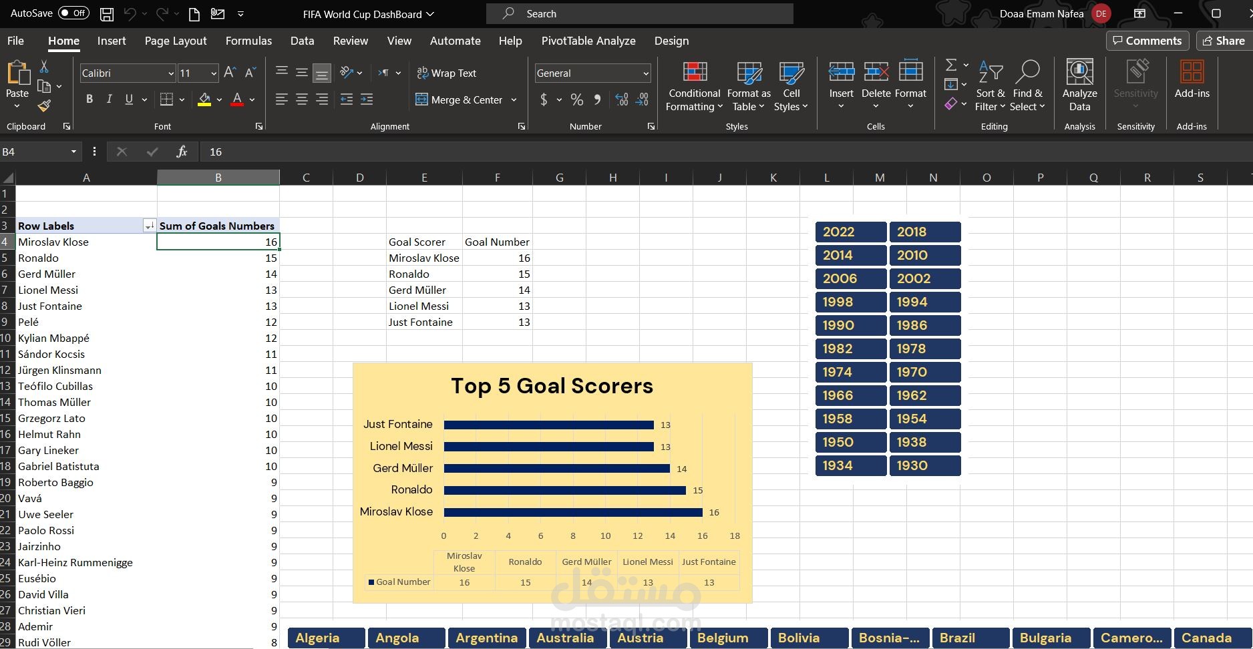Increase indent of cell content
This screenshot has width=1253, height=649.
[x=367, y=99]
